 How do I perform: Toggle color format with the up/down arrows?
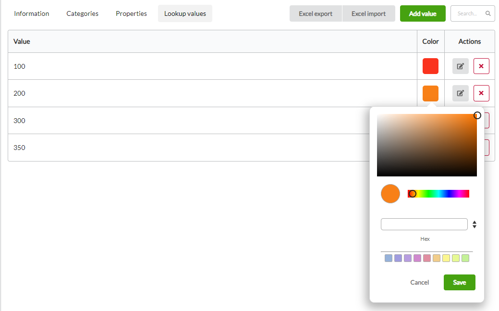point(475,224)
